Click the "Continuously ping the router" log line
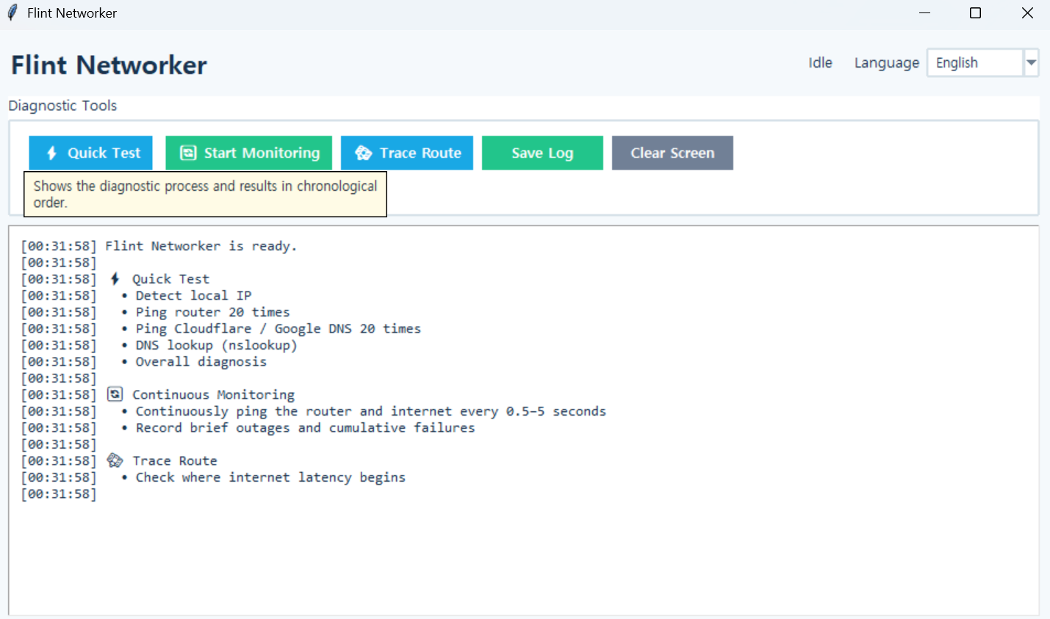The image size is (1050, 619). click(371, 411)
